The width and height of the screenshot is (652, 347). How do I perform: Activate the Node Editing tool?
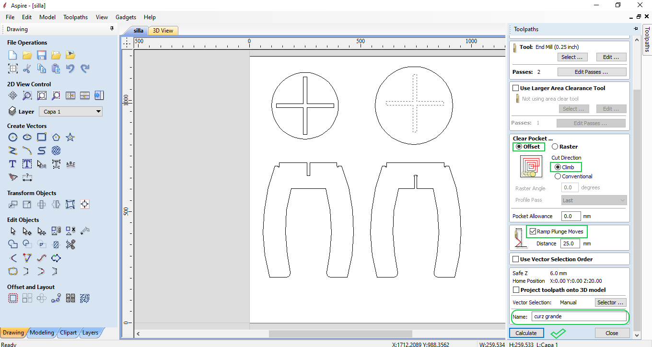(27, 231)
